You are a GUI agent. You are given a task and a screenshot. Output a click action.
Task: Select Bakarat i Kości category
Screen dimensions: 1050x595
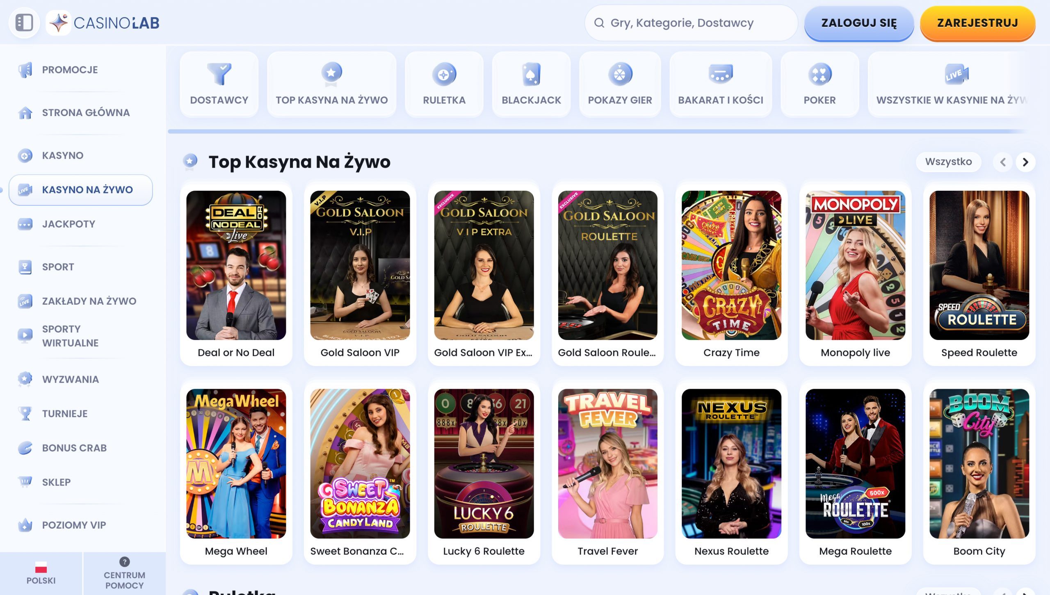720,84
